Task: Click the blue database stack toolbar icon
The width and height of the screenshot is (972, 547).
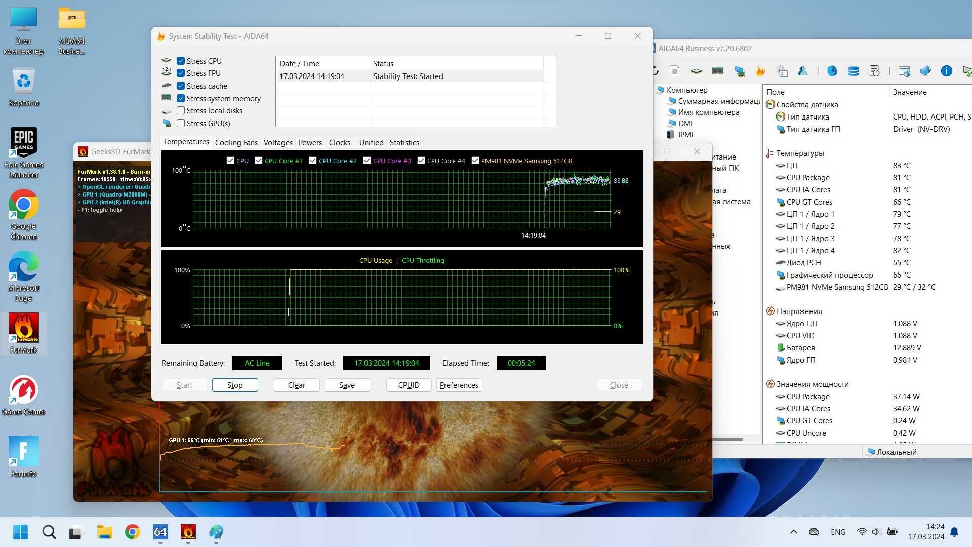Action: [854, 71]
